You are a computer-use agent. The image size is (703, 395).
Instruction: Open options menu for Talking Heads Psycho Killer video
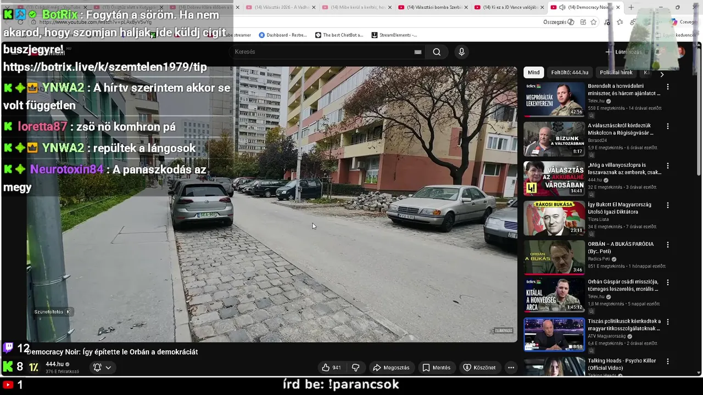pyautogui.click(x=668, y=362)
